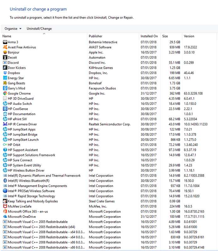Click the Microsoft Office 365 icon
Viewport: 218px width, 251px height.
5,211
